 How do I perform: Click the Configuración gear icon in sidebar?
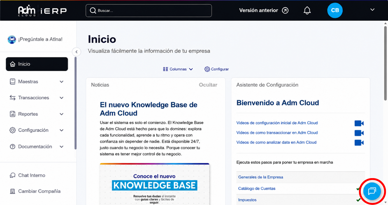(12, 130)
